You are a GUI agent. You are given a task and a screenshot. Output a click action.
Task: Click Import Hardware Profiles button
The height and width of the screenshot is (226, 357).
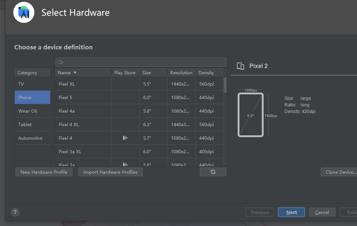111,172
